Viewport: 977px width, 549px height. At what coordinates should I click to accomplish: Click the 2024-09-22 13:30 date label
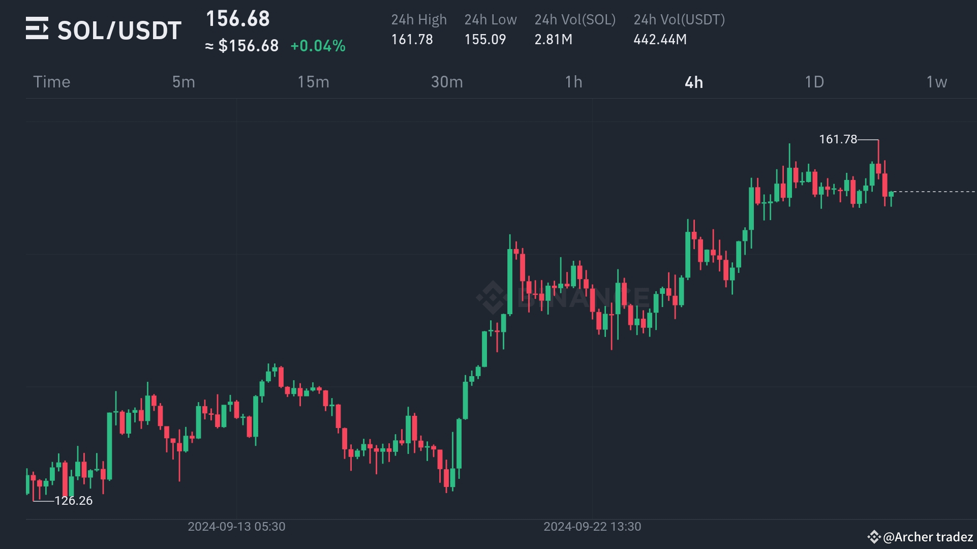pos(592,527)
